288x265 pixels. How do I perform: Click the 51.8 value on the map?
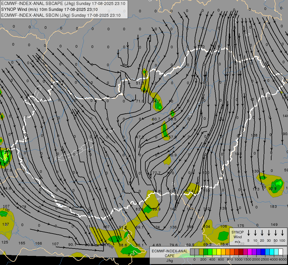140,83
